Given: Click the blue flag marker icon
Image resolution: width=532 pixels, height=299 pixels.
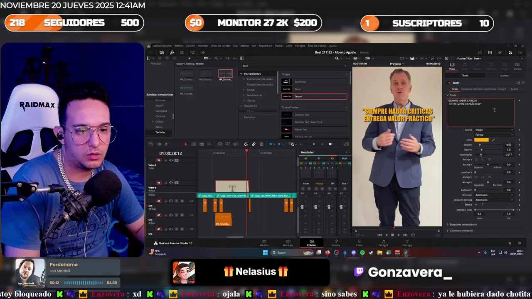Looking at the screenshot, I should coord(271,144).
